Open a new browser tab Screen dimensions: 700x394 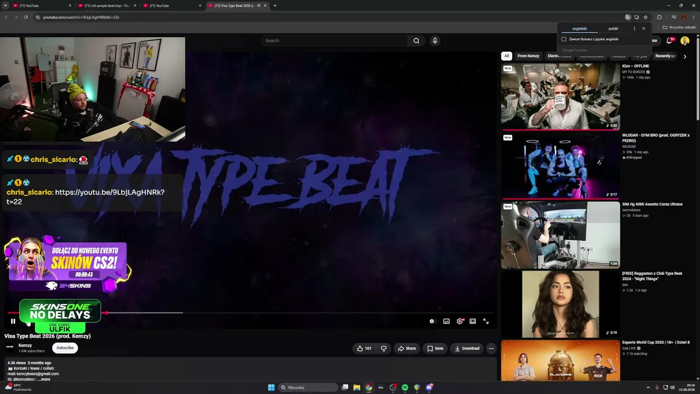click(x=275, y=5)
